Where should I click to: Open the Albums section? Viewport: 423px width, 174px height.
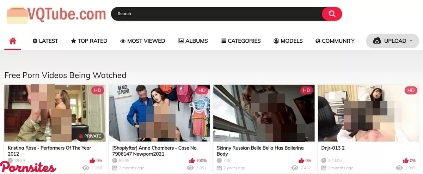click(193, 41)
